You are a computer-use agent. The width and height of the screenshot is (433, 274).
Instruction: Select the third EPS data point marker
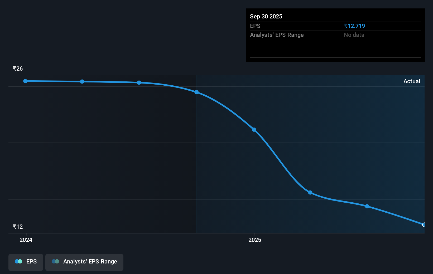pyautogui.click(x=139, y=83)
